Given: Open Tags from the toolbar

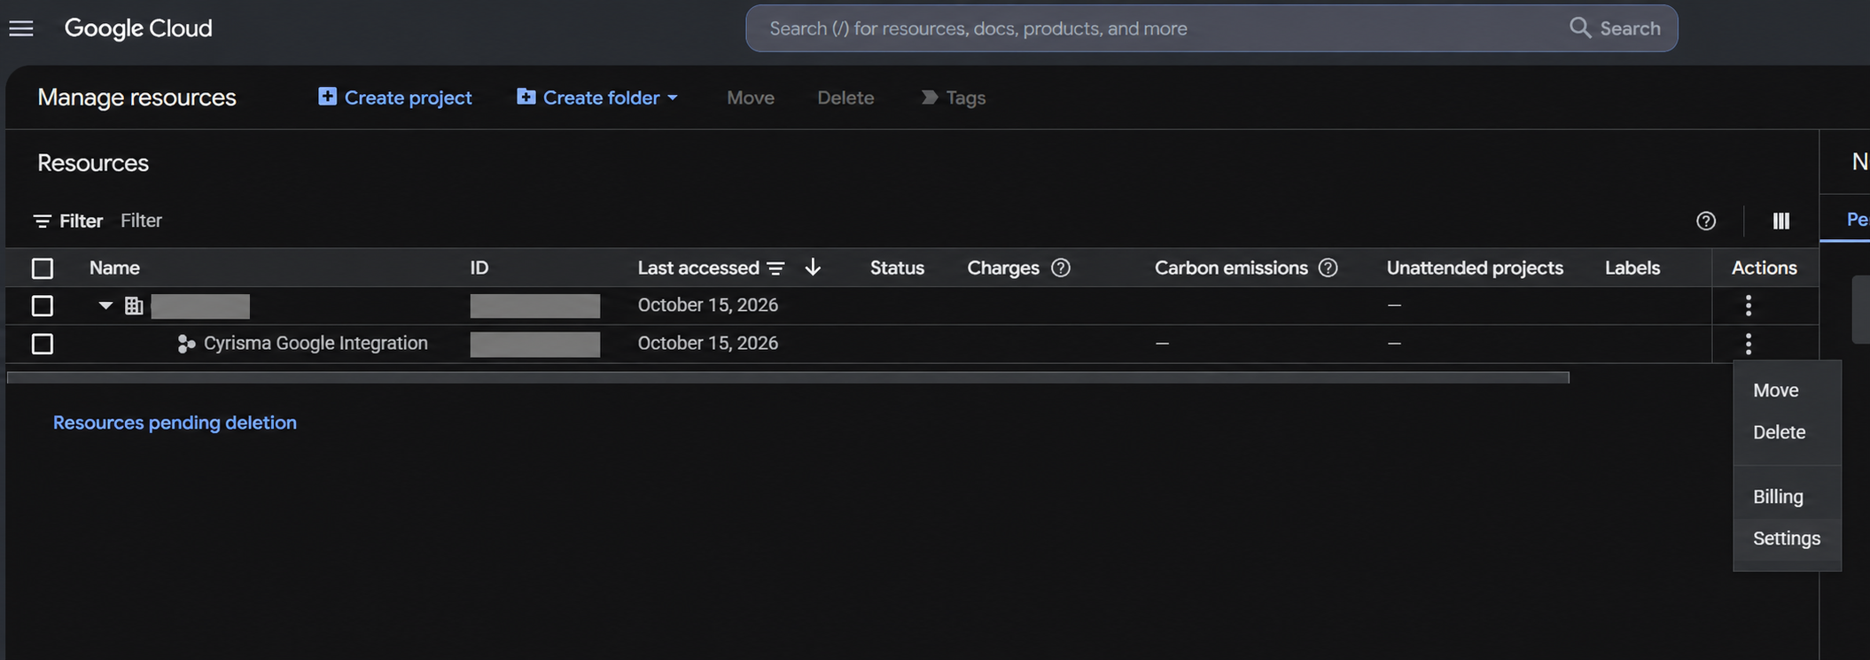Looking at the screenshot, I should [x=954, y=97].
